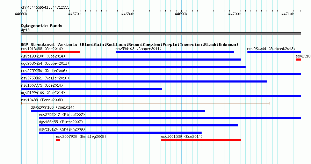This screenshot has height=164, width=311.
Task: Click the dgv5198n100 blue bar
Action: click(131, 60)
